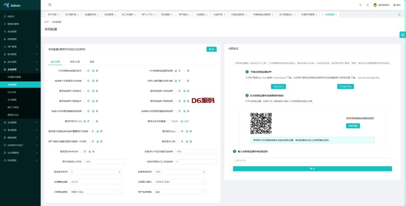Select 允许 for 是否允许会员邀请
This screenshot has height=206, width=406.
[182, 121]
